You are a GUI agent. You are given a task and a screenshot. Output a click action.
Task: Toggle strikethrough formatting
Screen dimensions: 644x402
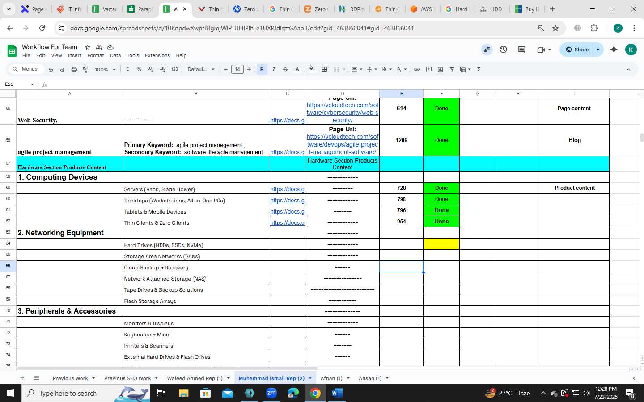(285, 69)
